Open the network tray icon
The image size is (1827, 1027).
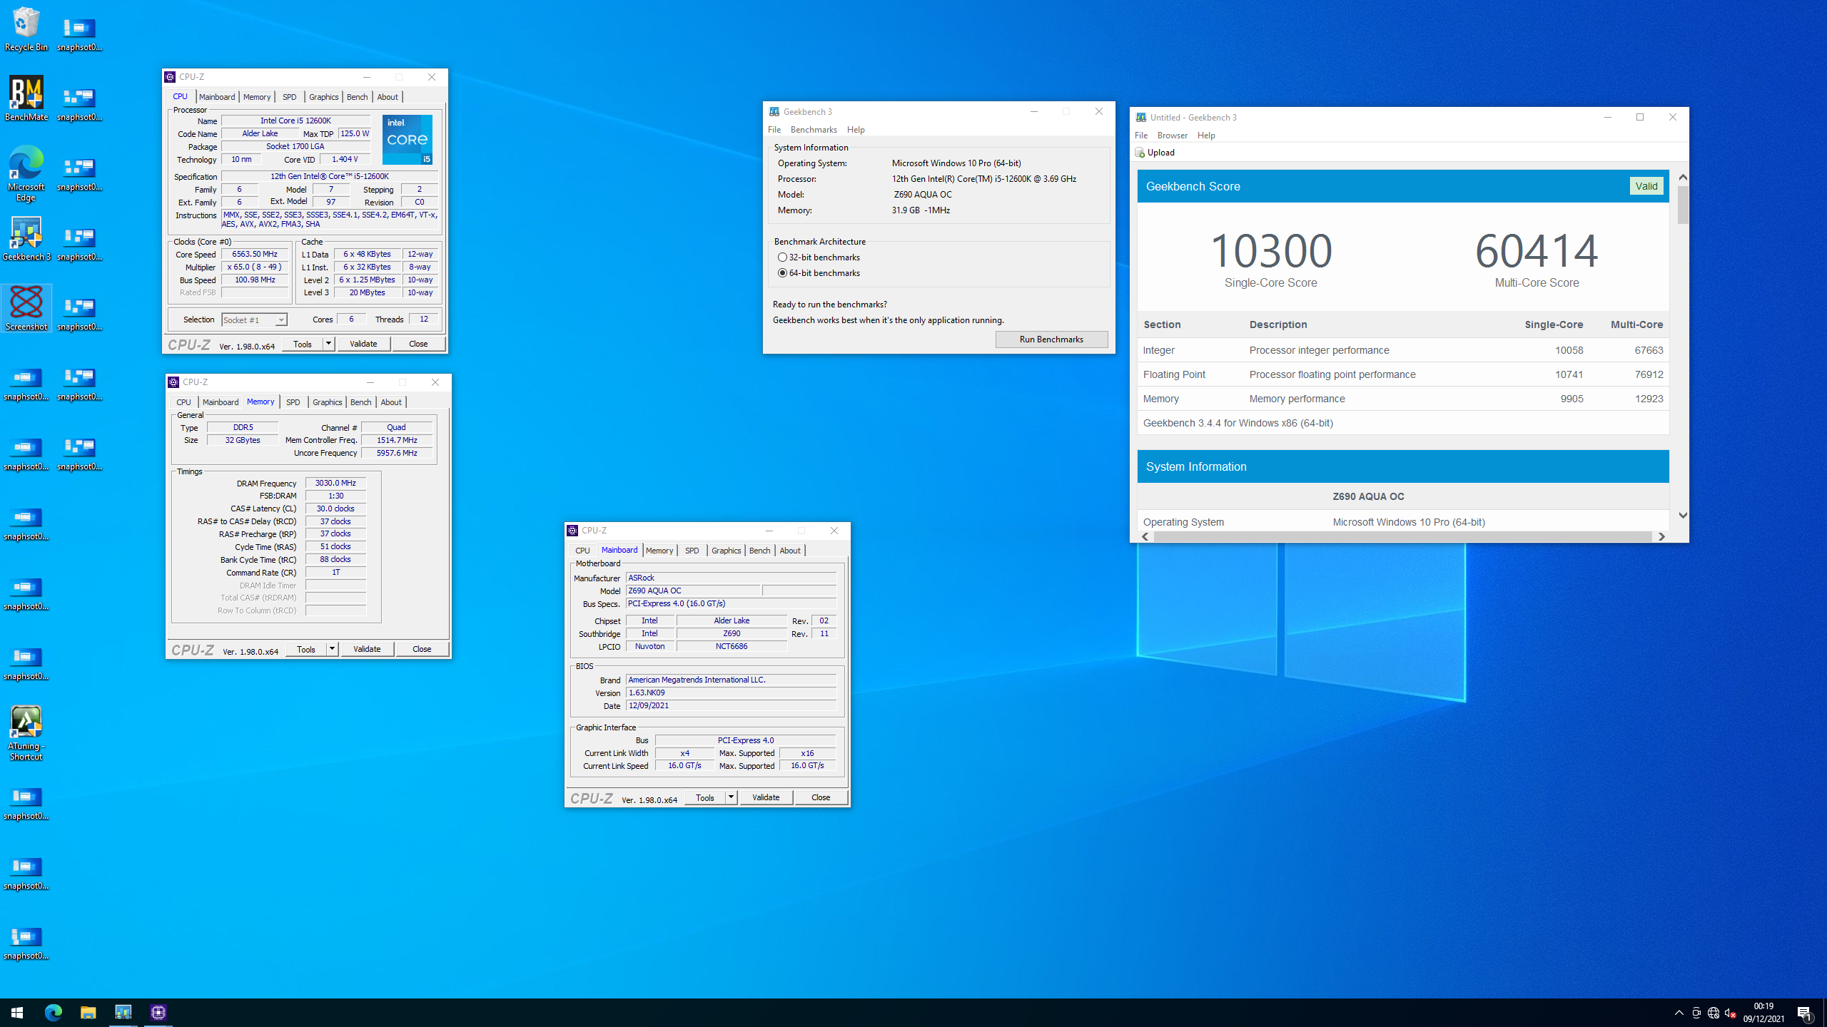point(1713,1013)
